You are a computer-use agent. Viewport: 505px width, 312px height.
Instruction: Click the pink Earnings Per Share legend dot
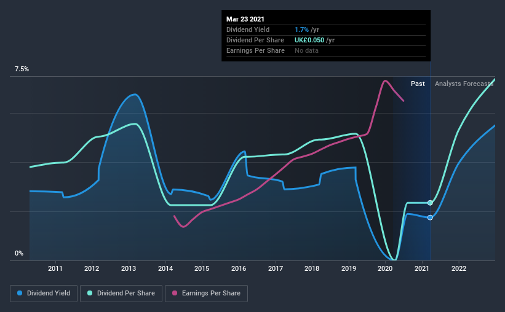175,293
